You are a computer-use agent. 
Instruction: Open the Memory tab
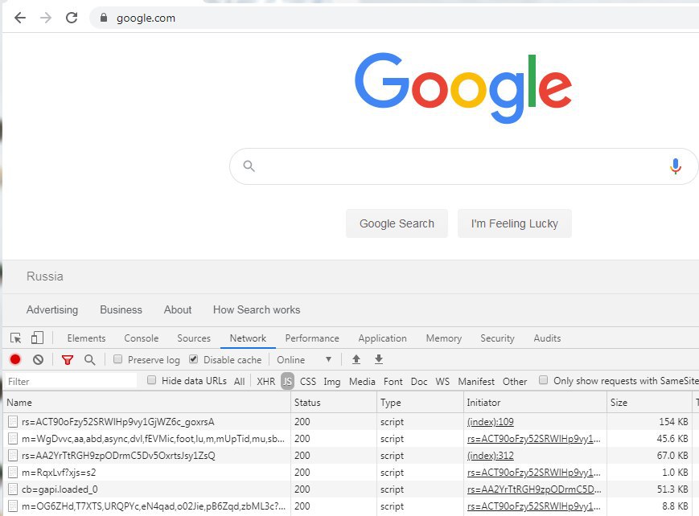pyautogui.click(x=444, y=338)
